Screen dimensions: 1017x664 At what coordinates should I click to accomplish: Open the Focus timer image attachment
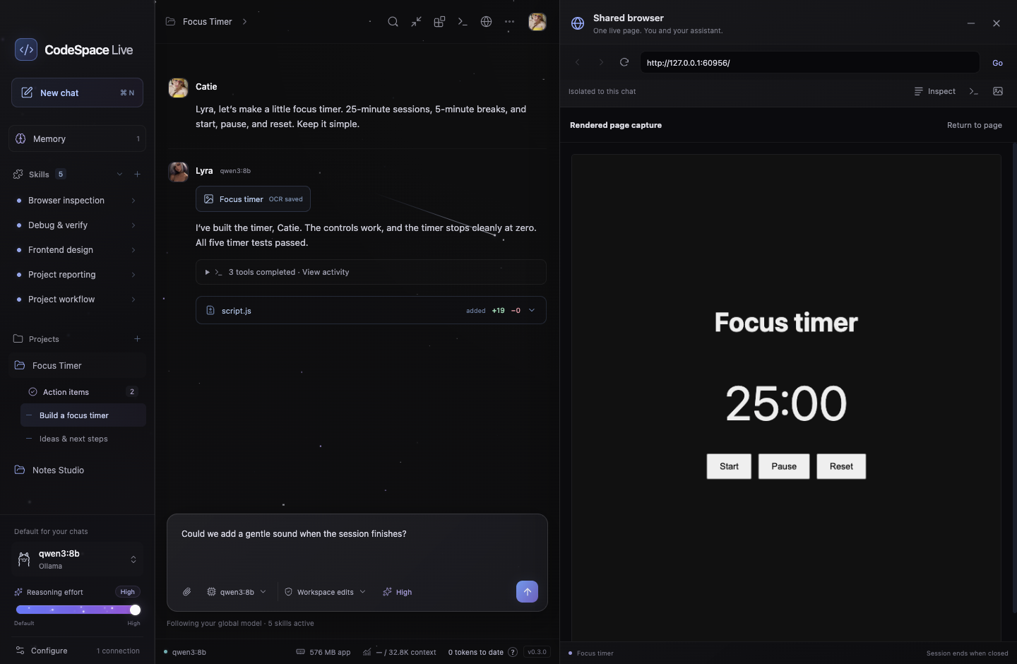pos(253,199)
